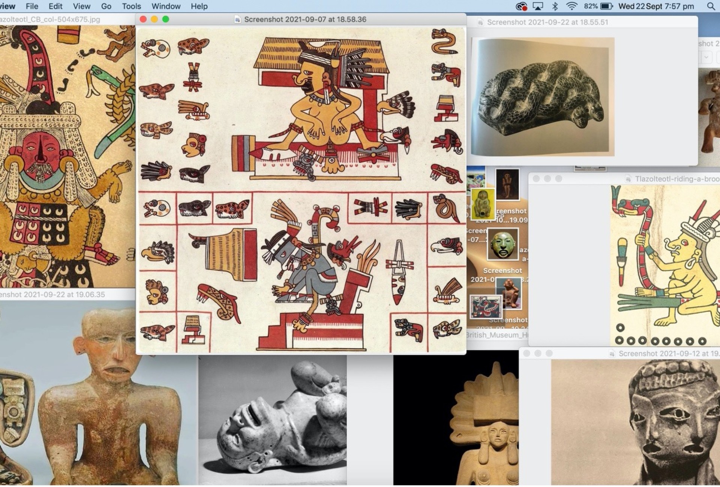Viewport: 720px width, 487px height.
Task: Click the AirPlay display icon
Action: tap(538, 6)
